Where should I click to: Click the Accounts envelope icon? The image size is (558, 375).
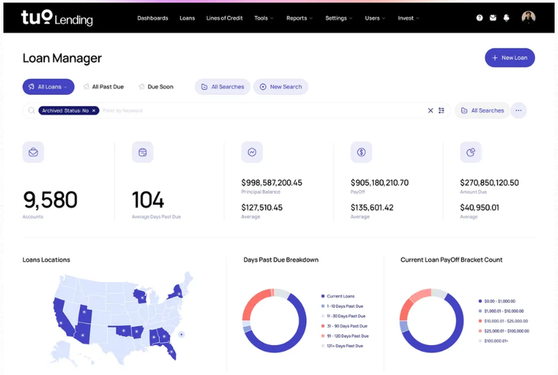(33, 152)
